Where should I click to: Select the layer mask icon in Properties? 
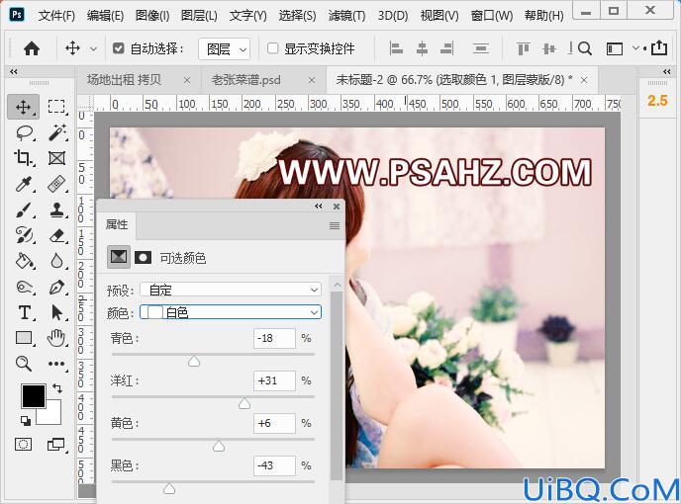tap(143, 257)
